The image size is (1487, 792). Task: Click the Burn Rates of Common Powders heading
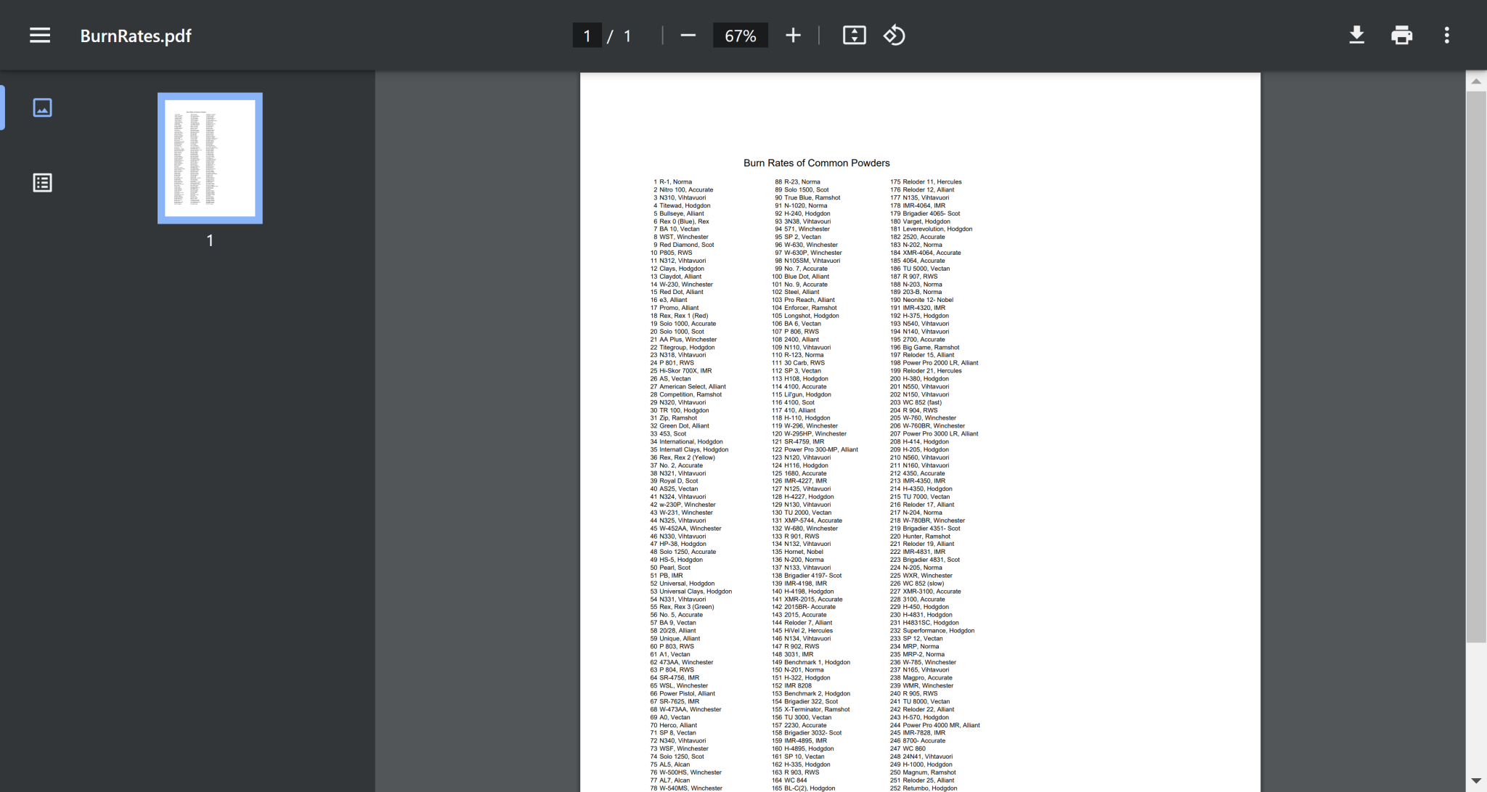coord(816,163)
